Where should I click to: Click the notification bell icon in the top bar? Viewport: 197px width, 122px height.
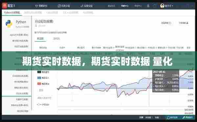[x=148, y=6]
